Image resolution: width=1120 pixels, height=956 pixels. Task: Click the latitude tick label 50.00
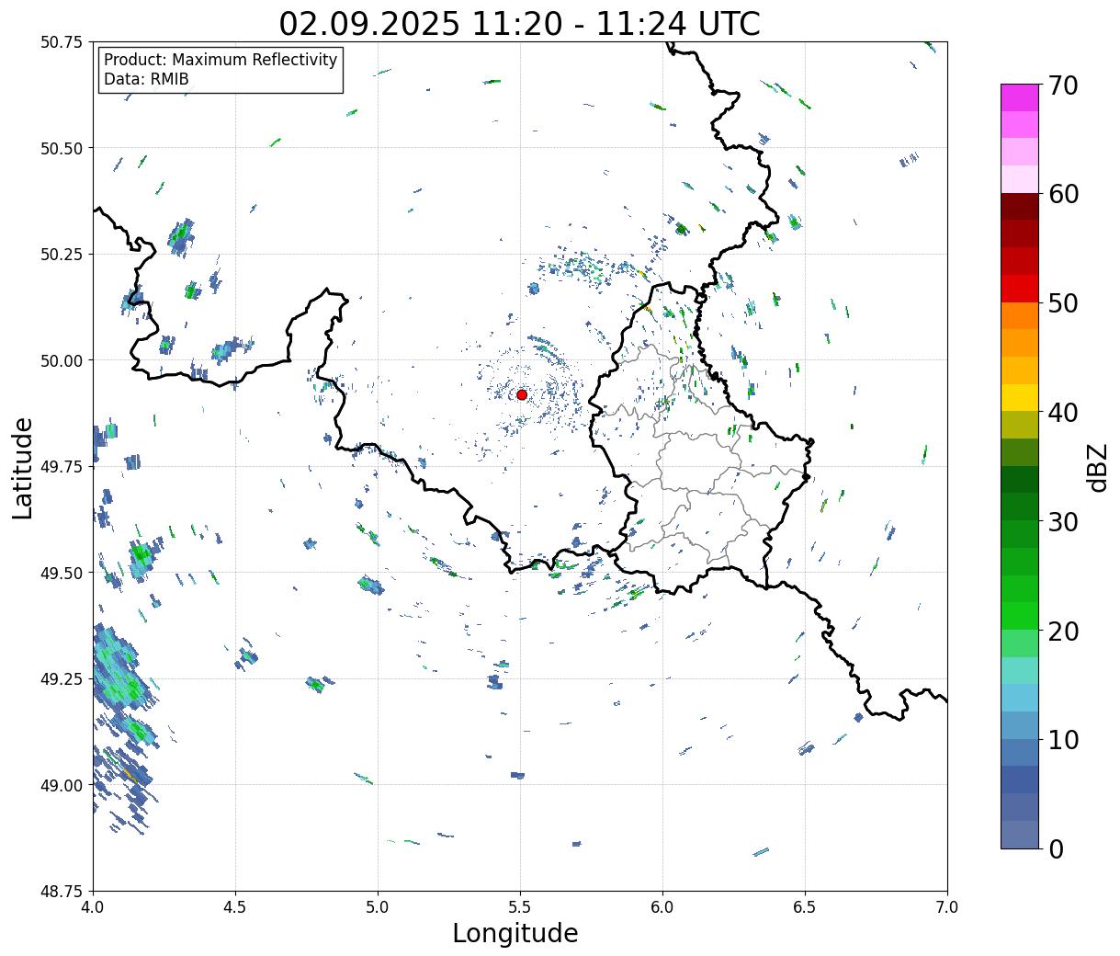62,360
